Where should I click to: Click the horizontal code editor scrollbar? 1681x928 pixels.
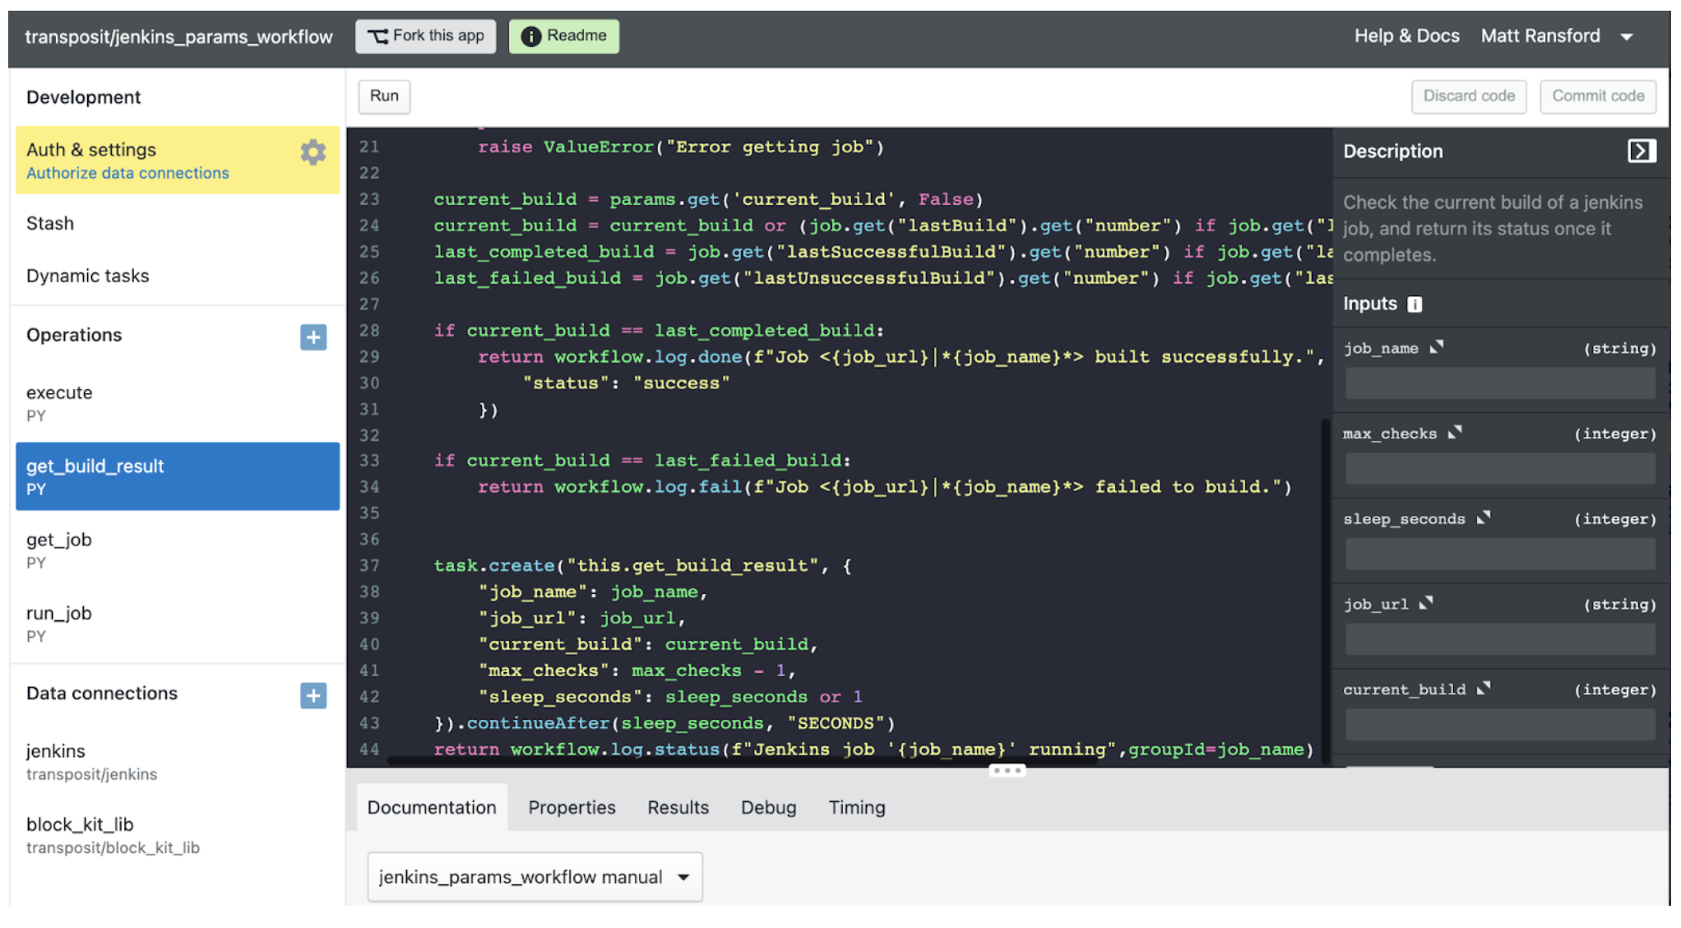tap(740, 761)
